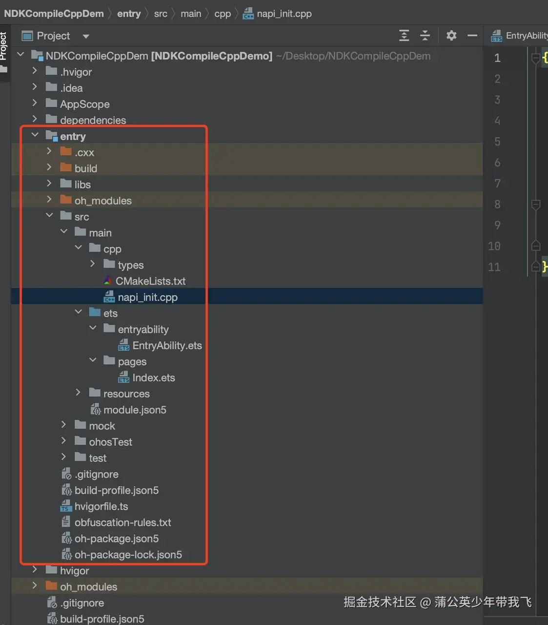Click the cpp folder icon
This screenshot has height=625, width=548.
pos(95,248)
